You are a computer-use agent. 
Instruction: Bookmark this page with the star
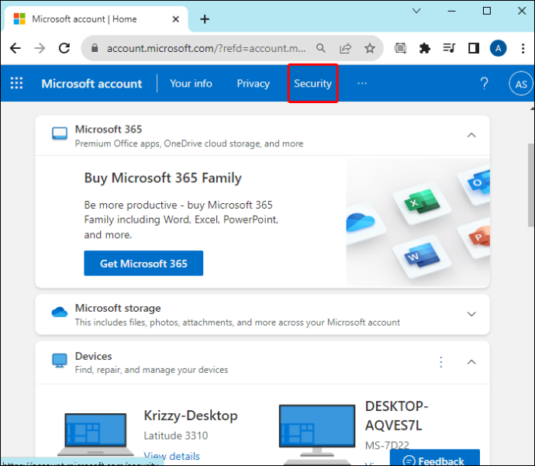coord(370,48)
